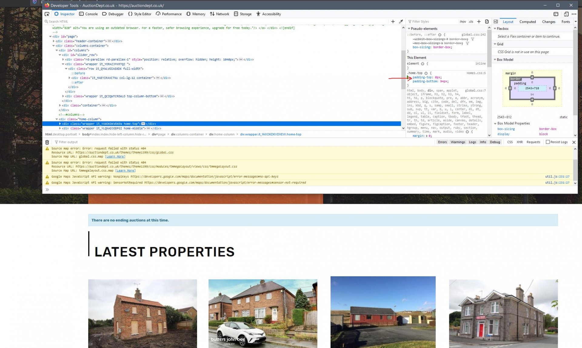Screen dimensions: 582x348
Task: Filter console by Warnings
Action: click(457, 142)
